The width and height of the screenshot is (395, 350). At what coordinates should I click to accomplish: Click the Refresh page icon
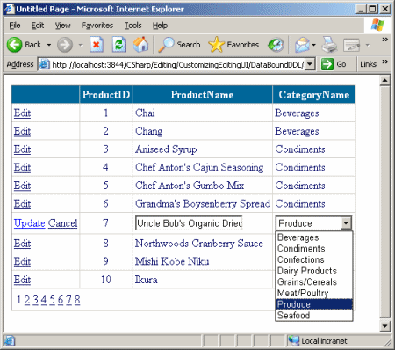[x=118, y=45]
